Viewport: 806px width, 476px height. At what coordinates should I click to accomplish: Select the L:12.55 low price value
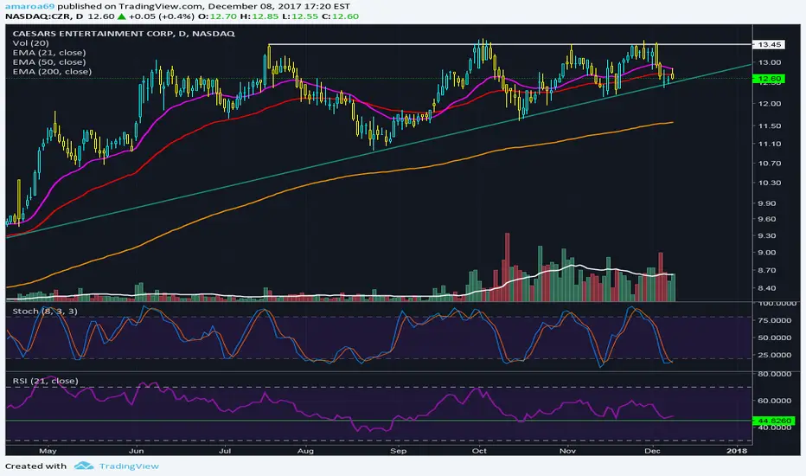tap(300, 16)
